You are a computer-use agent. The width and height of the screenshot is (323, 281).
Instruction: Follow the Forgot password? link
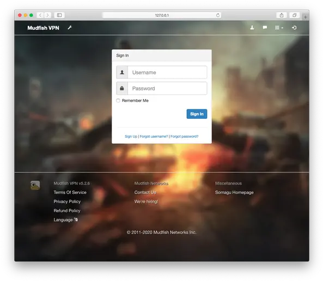184,136
